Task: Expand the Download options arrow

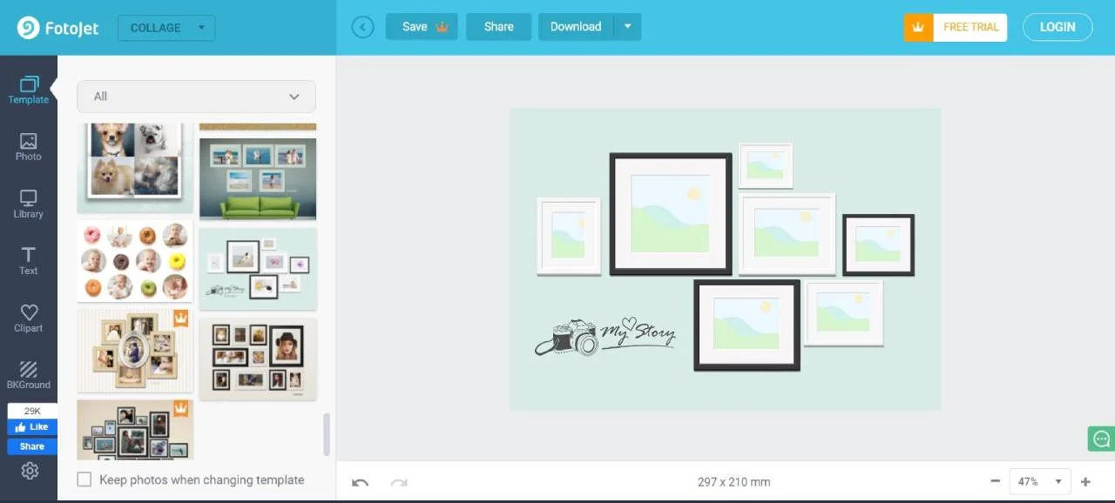Action: [x=627, y=26]
